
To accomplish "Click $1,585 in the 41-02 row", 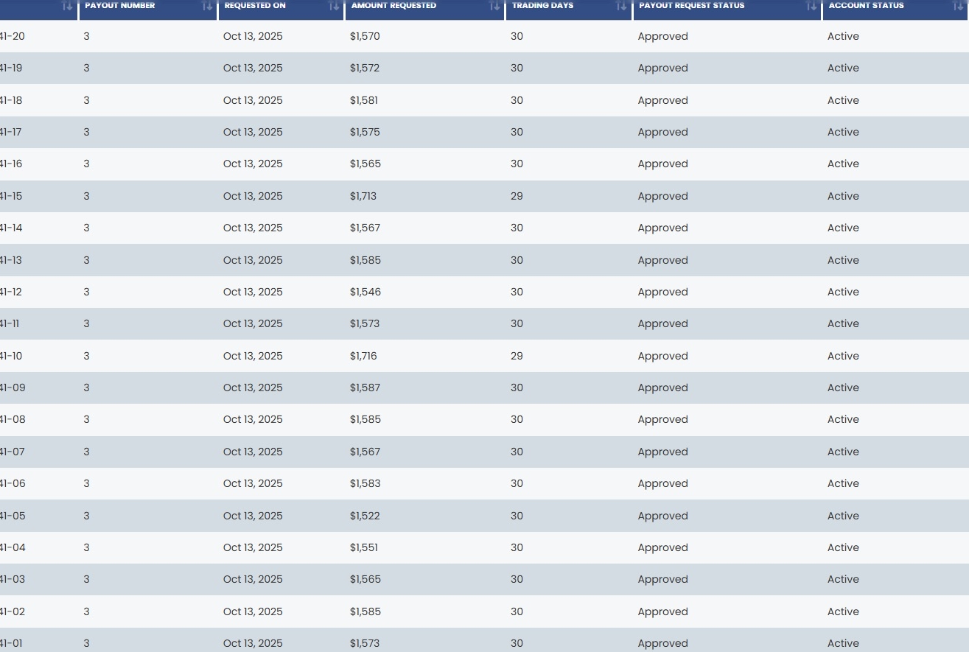I will click(x=365, y=611).
